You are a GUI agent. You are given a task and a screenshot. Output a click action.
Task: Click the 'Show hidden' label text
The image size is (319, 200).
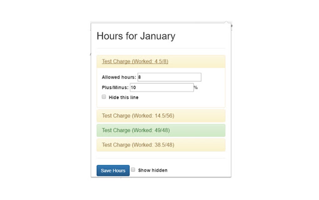[x=153, y=170]
